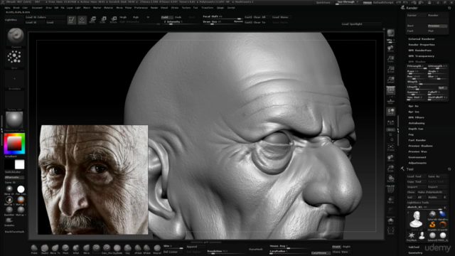The width and height of the screenshot is (455, 256).
Task: Expand the External Renderer section
Action: 422,39
